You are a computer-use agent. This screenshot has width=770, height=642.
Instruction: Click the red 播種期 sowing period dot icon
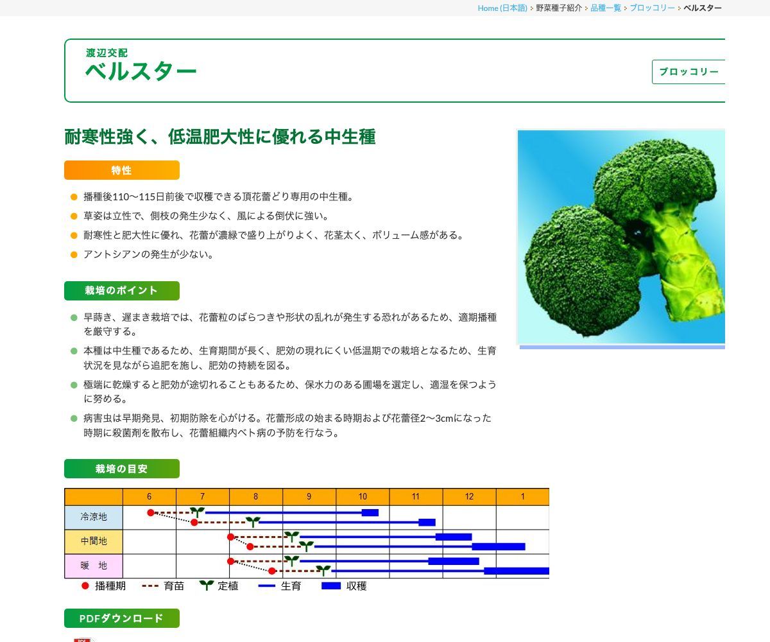coord(84,586)
